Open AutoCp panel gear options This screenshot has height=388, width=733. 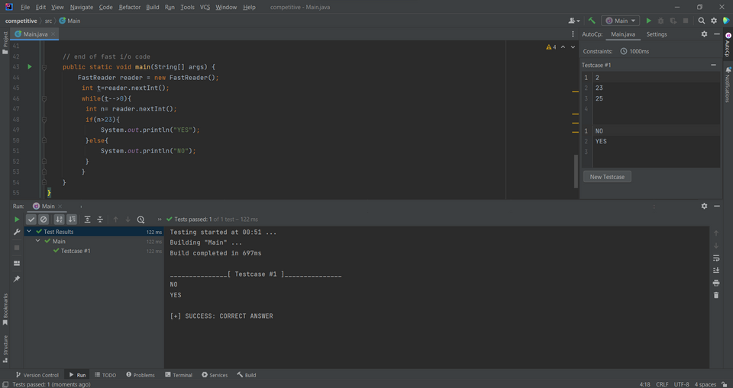point(704,34)
